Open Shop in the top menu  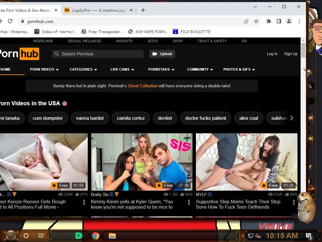click(178, 41)
